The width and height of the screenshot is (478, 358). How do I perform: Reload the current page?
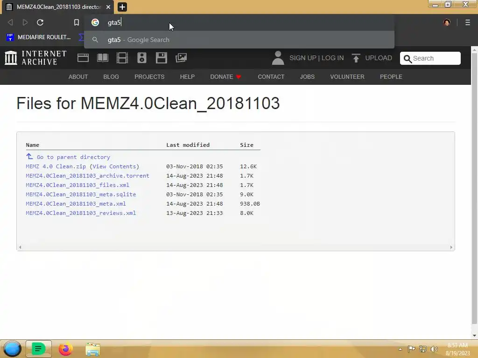click(40, 22)
